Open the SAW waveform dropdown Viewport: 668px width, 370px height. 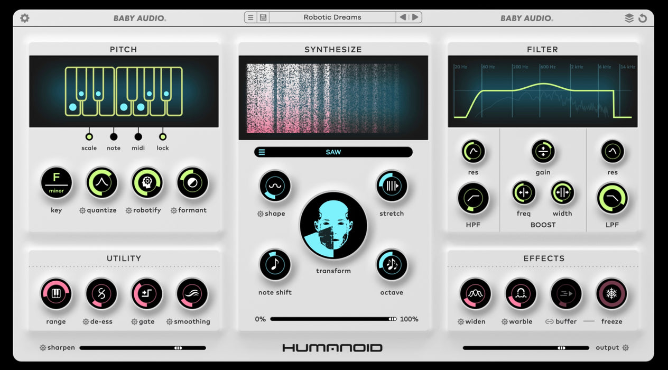point(333,152)
